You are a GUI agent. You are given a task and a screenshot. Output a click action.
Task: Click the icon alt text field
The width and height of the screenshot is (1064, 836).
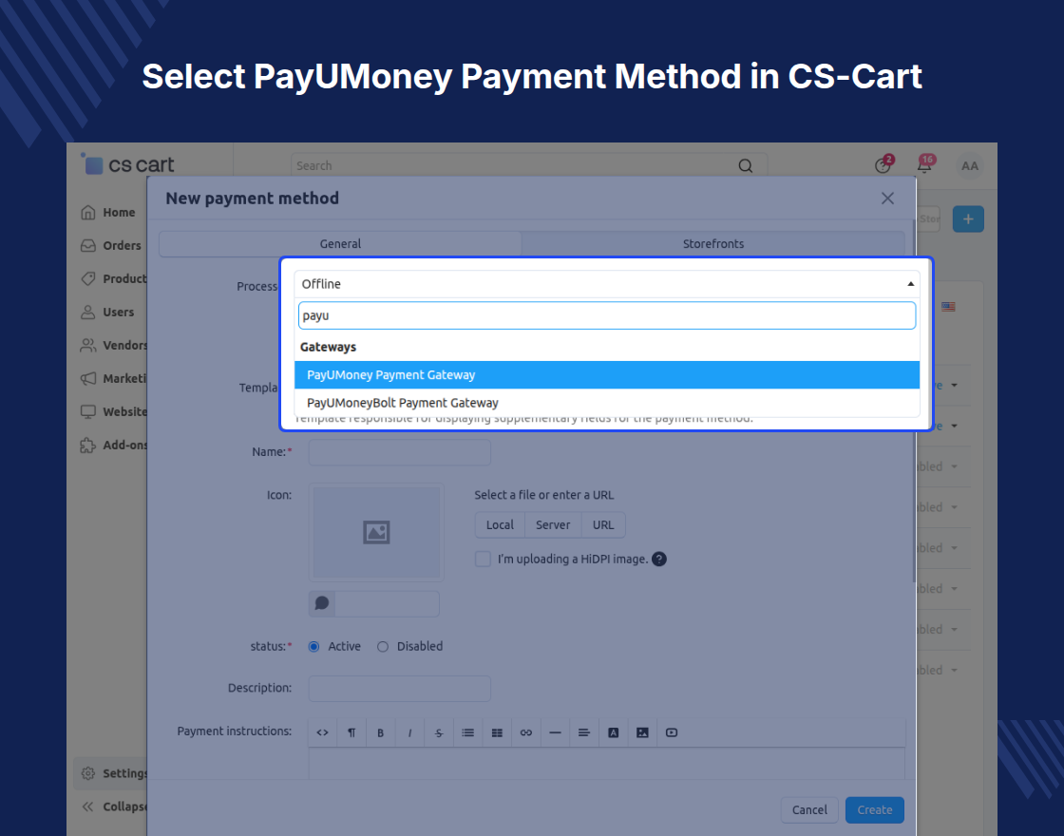tap(387, 603)
